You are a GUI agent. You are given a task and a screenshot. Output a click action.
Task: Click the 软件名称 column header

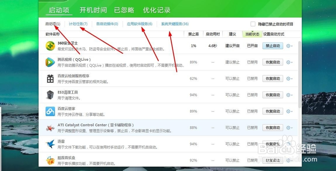pyautogui.click(x=52, y=34)
